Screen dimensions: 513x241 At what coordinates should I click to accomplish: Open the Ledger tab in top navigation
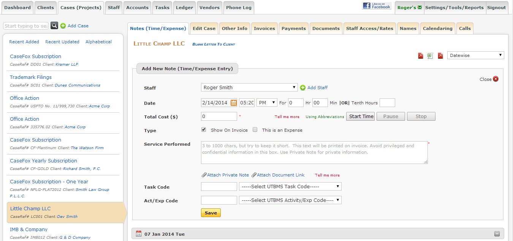tap(184, 8)
